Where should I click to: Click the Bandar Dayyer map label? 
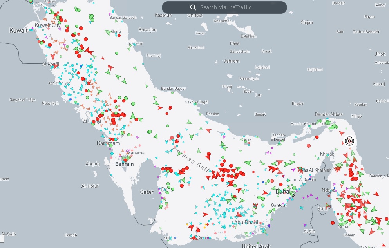(x=173, y=88)
